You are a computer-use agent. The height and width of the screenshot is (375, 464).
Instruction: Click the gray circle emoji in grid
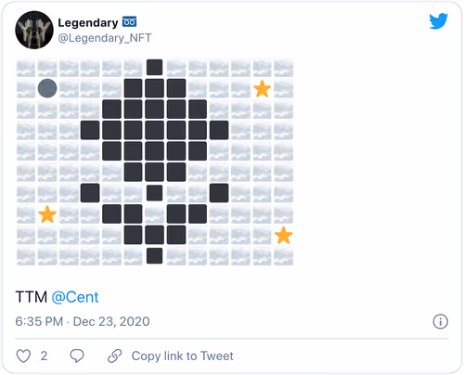coord(47,88)
